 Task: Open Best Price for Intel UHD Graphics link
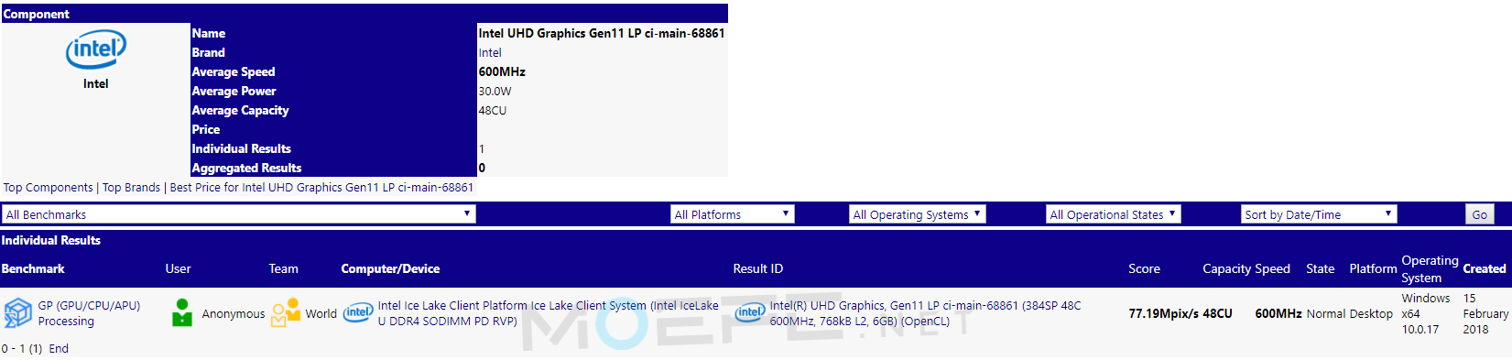pos(321,188)
